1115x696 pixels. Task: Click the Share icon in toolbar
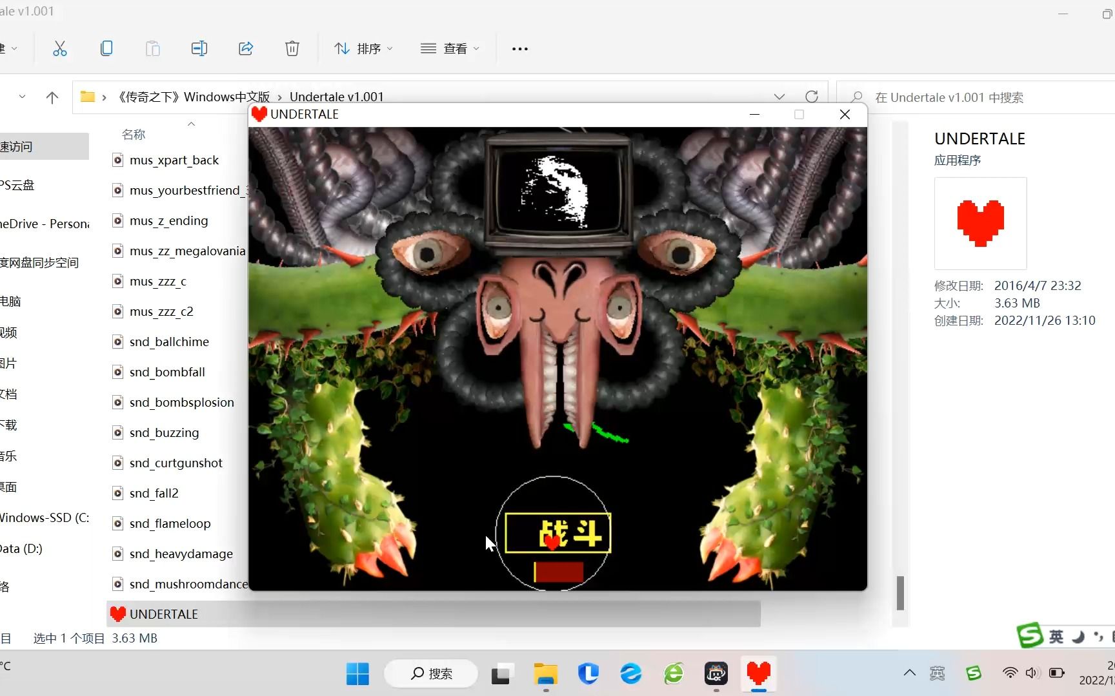click(x=246, y=48)
